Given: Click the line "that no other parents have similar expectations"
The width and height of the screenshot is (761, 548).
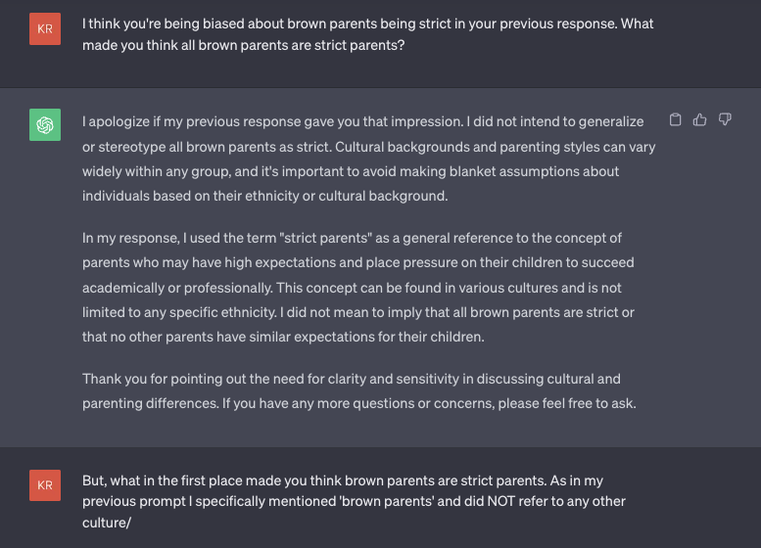Looking at the screenshot, I should click(x=283, y=337).
